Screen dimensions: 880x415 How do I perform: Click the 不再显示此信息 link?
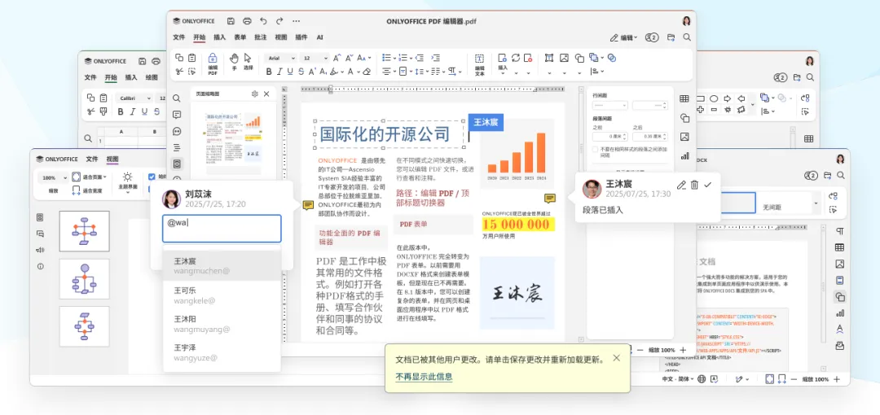click(424, 377)
